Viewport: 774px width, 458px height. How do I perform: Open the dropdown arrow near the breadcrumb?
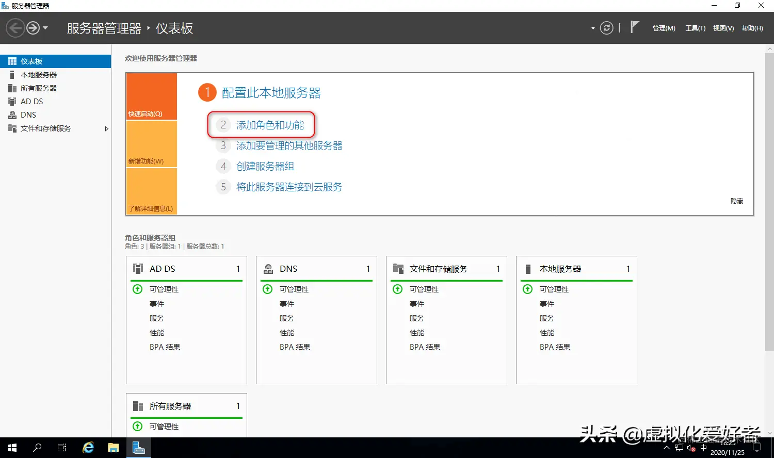(x=592, y=29)
